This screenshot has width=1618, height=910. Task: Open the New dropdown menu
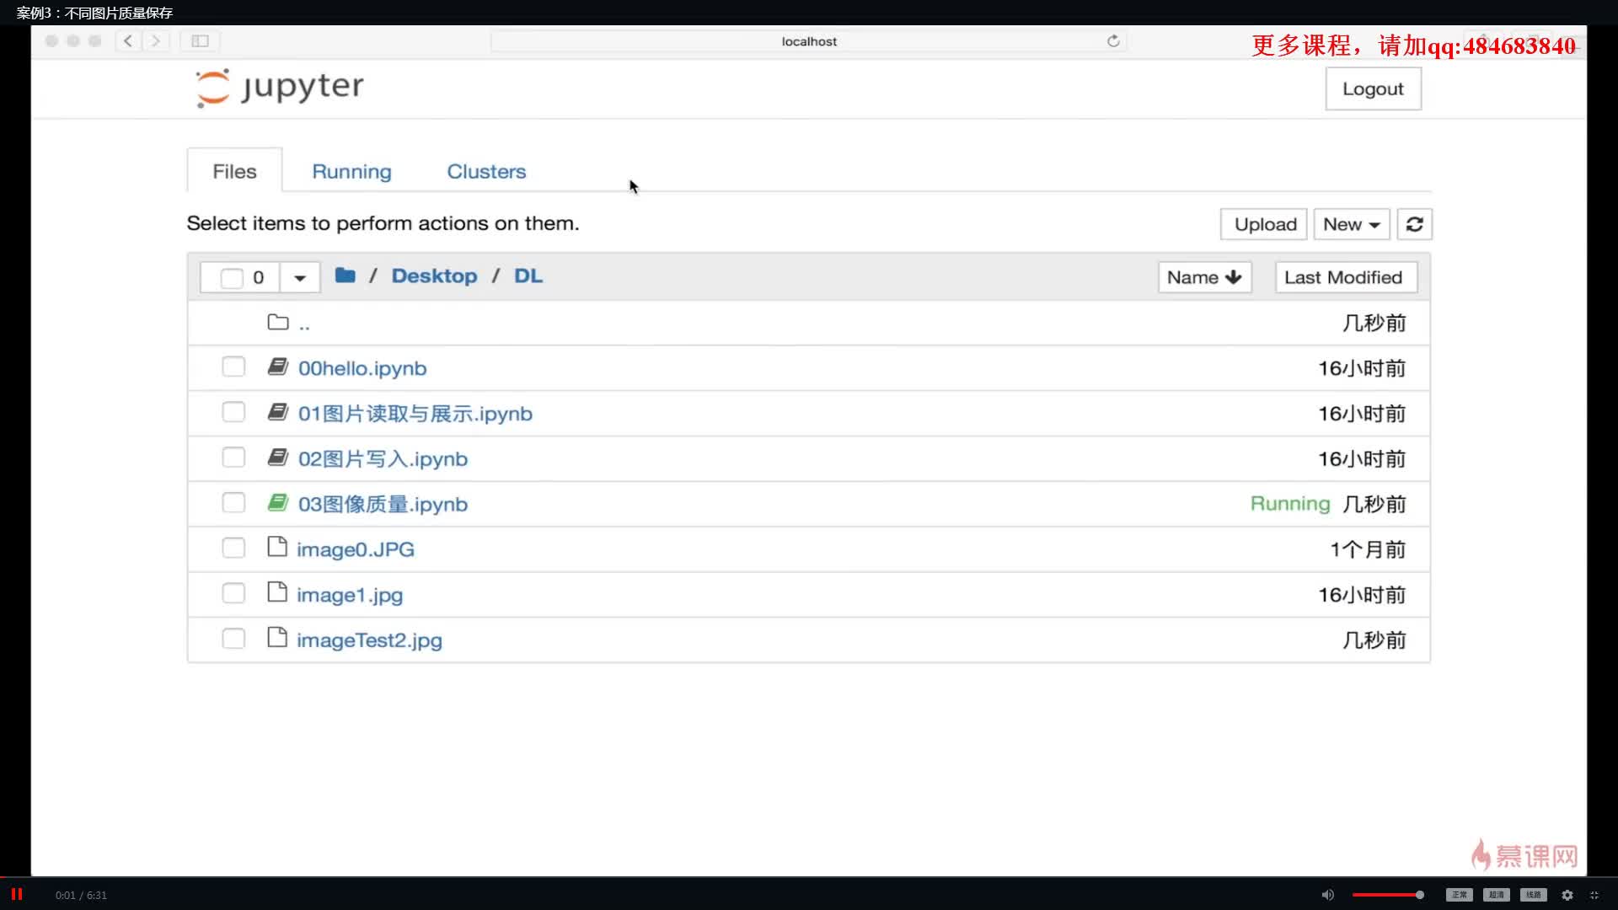[1351, 224]
